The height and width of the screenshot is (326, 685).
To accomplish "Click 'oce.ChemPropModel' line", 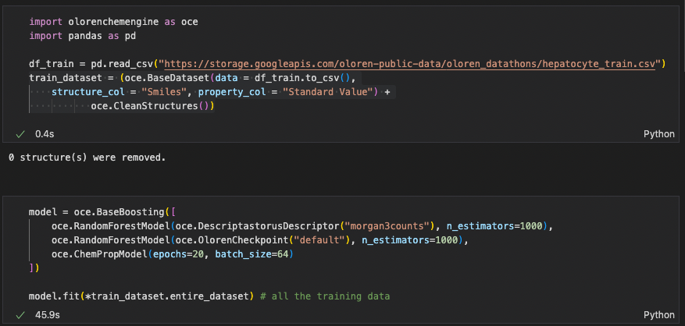I will click(x=172, y=254).
